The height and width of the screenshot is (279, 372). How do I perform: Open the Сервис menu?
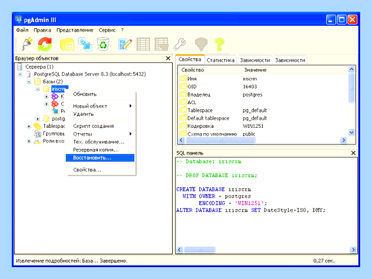[107, 30]
